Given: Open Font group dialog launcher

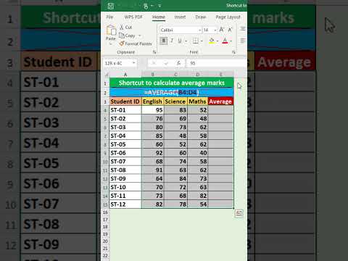Looking at the screenshot, I should tap(233, 52).
